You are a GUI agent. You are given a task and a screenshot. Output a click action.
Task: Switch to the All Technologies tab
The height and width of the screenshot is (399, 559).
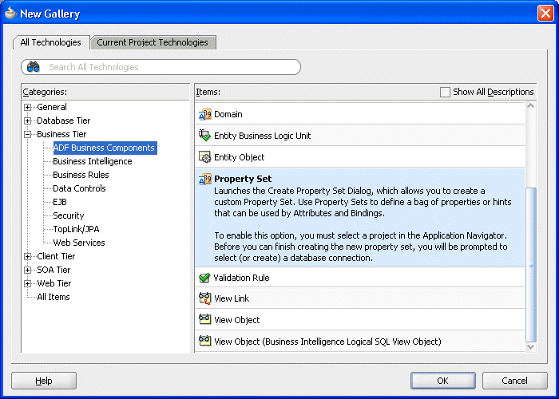click(51, 42)
